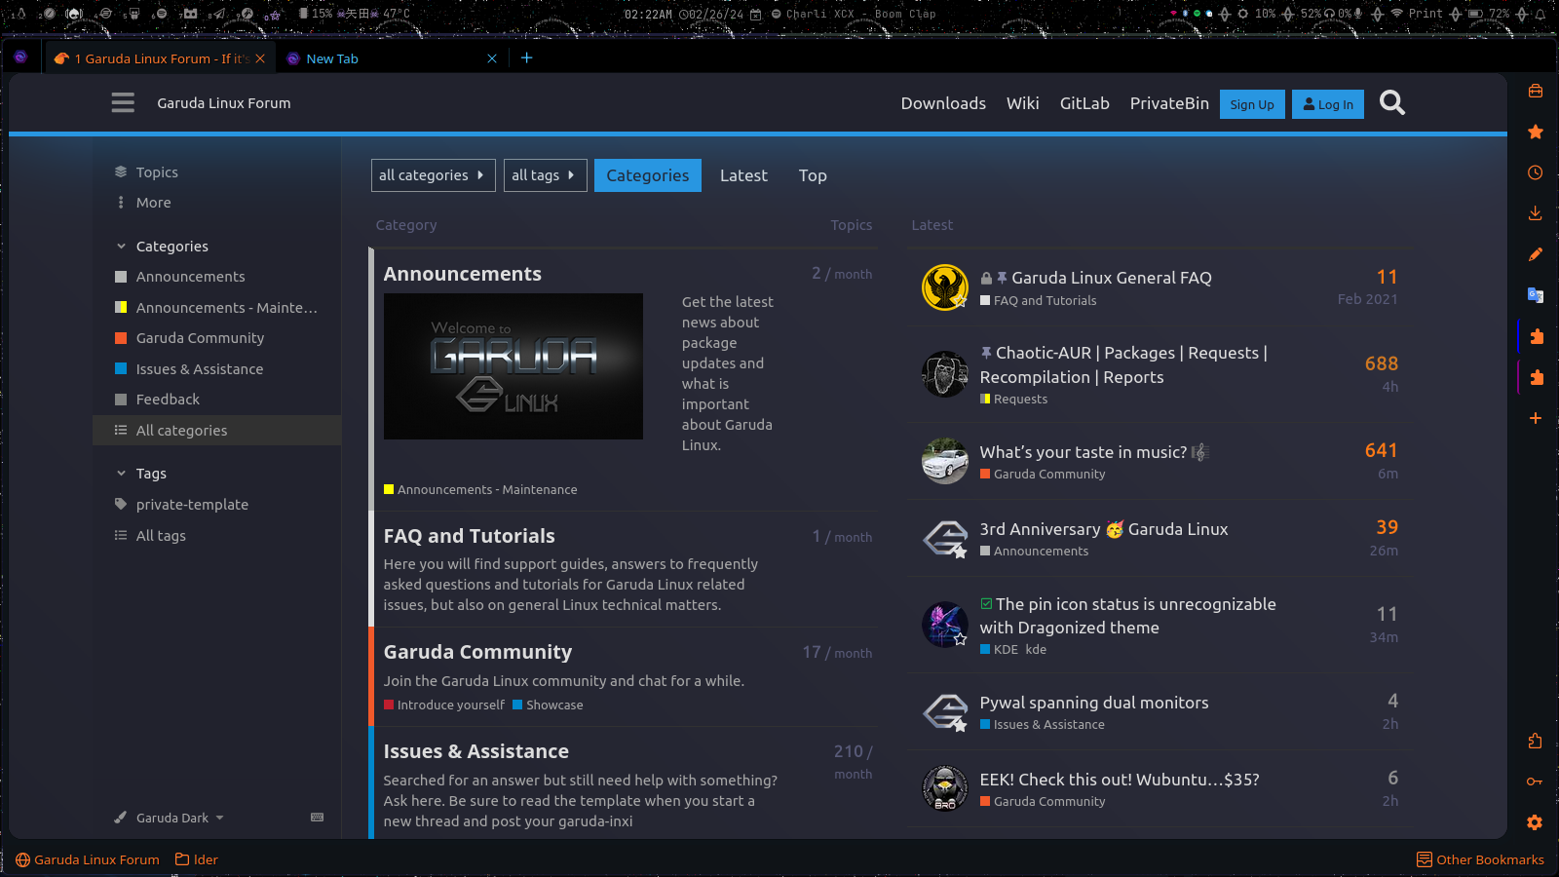Viewport: 1559px width, 877px height.
Task: Select Issues & Assistance in sidebar
Action: click(x=216, y=369)
